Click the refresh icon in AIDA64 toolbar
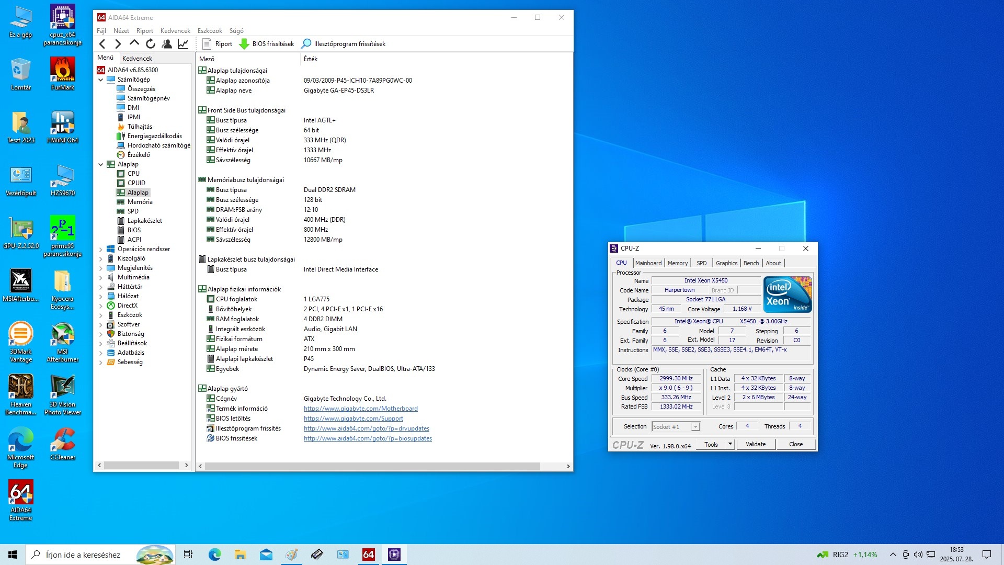 (x=151, y=44)
